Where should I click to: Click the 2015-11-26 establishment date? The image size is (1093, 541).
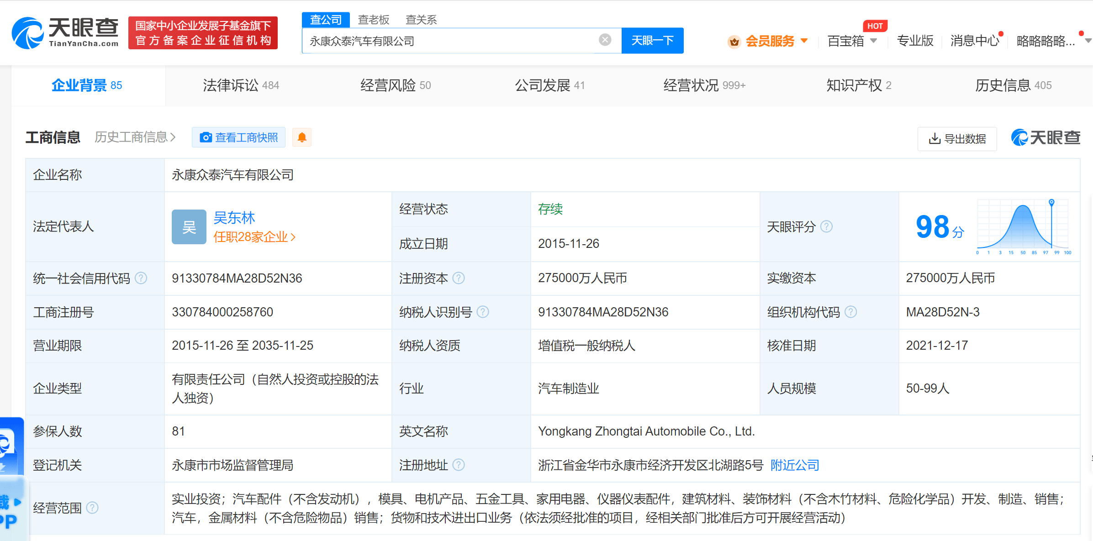tap(569, 243)
